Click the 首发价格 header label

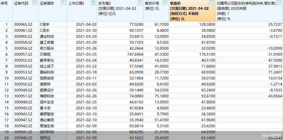[x=152, y=3]
